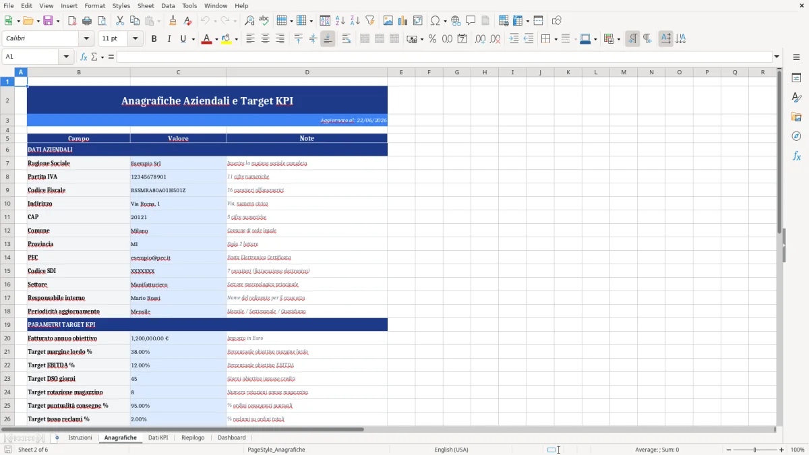Open Find & Replace icon
Image resolution: width=809 pixels, height=455 pixels.
point(249,21)
